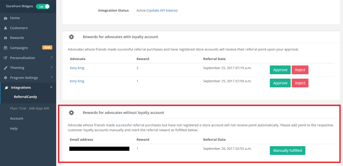
Task: Mark the September 26 reward manually fulfilled
Action: point(288,151)
